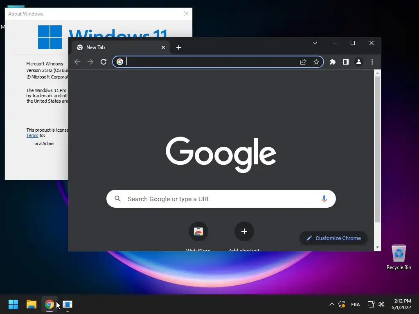Open File Explorer from taskbar
Screen dimensions: 419x314
(x=31, y=304)
